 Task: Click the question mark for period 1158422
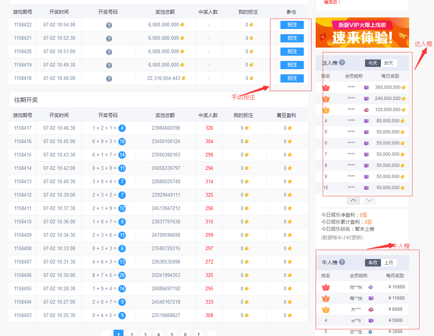(x=109, y=25)
